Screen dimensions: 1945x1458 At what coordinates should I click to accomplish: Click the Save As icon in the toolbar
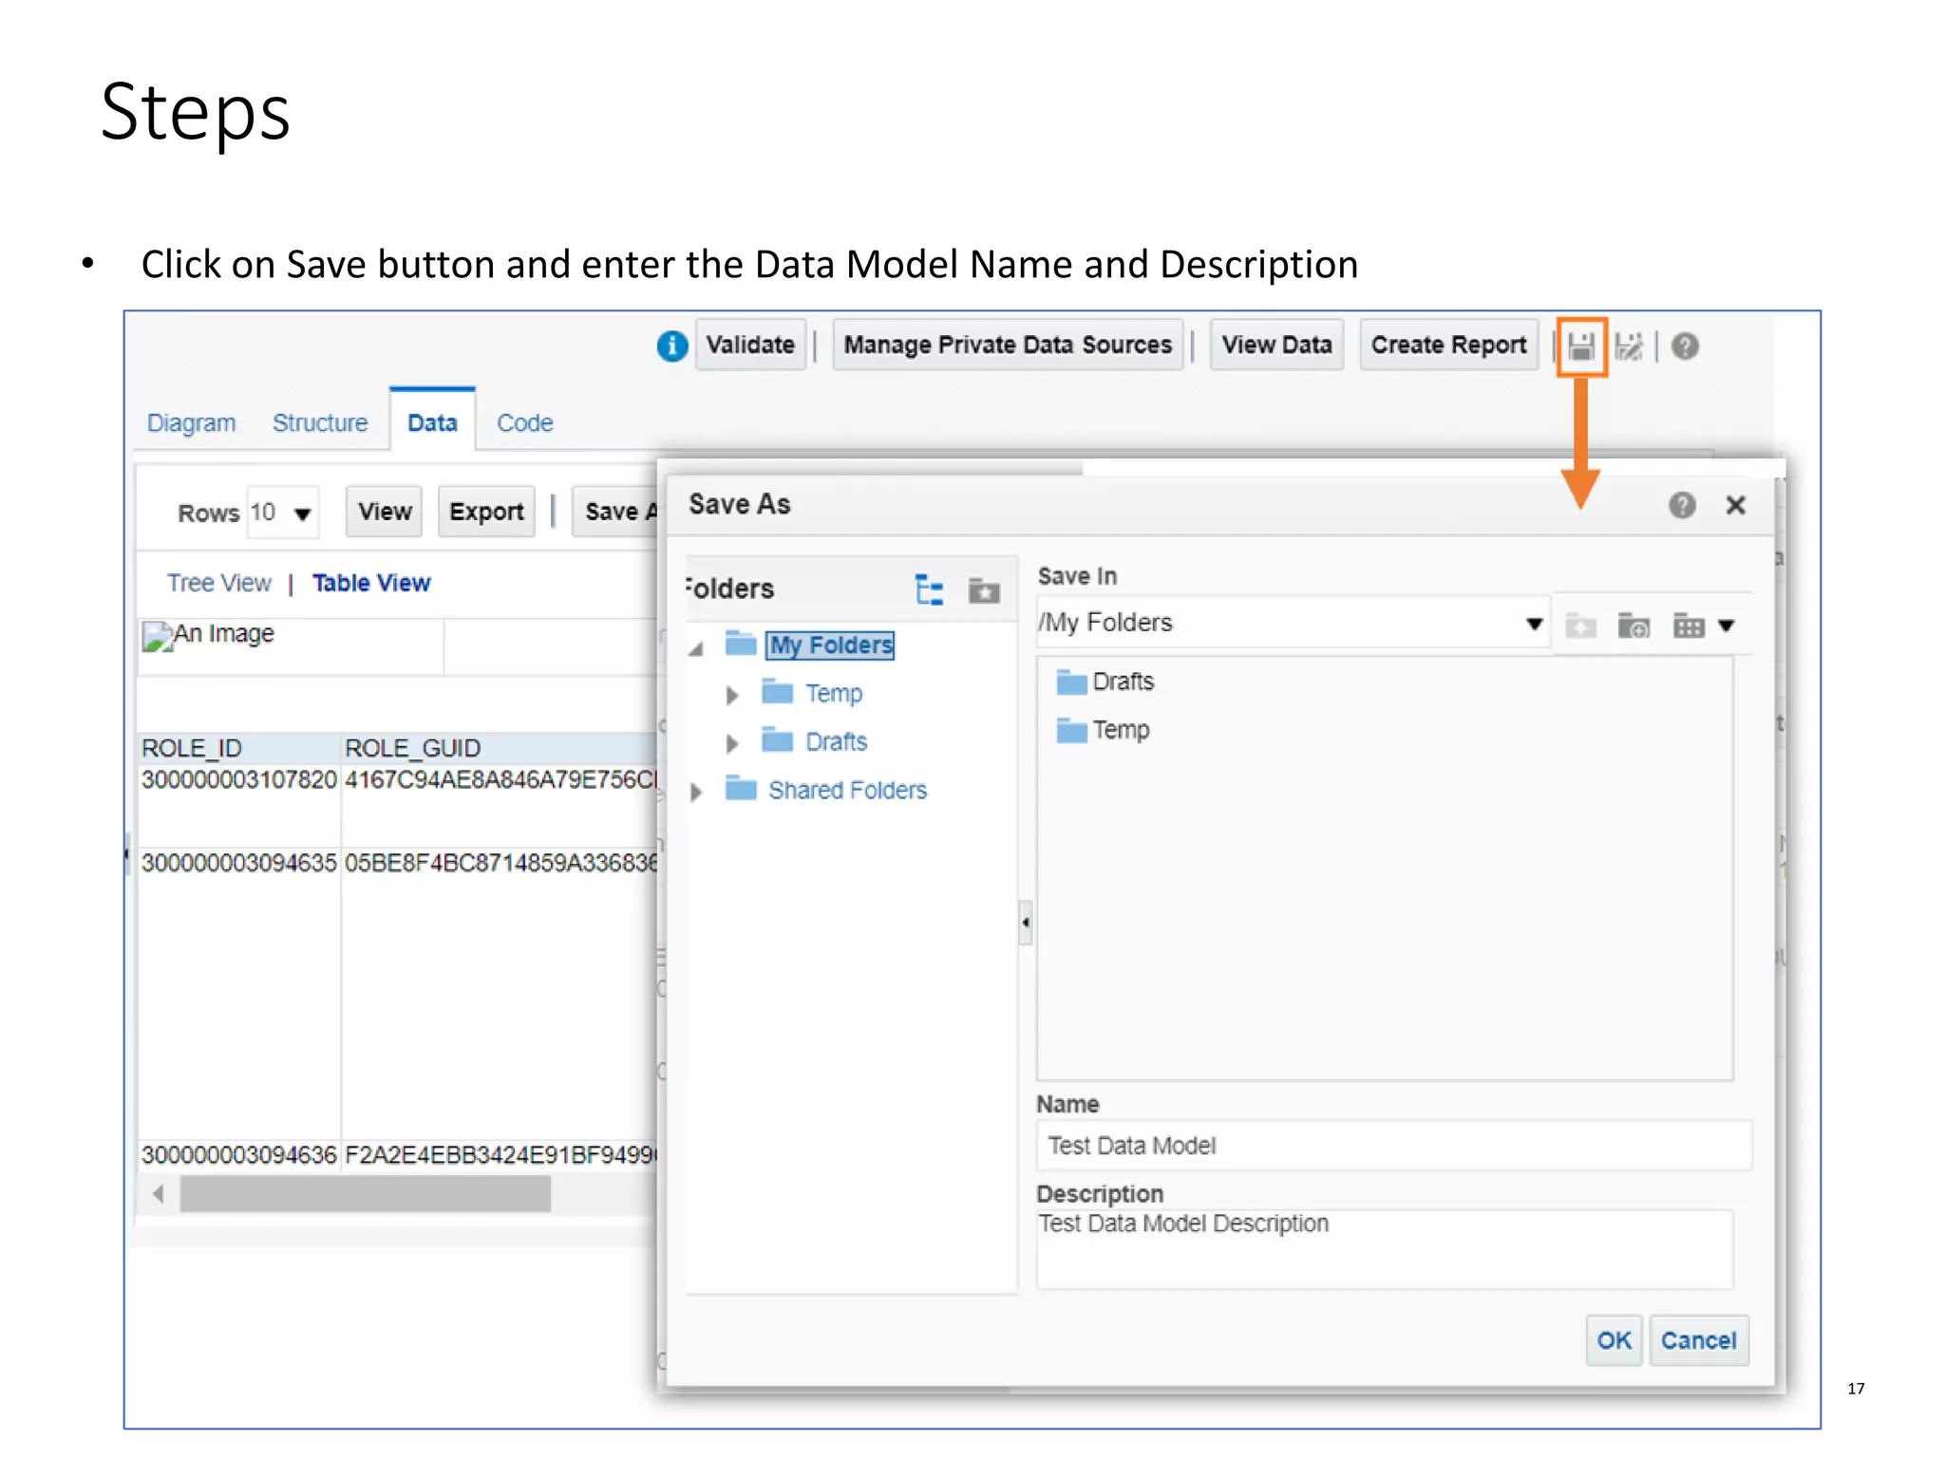click(1629, 346)
